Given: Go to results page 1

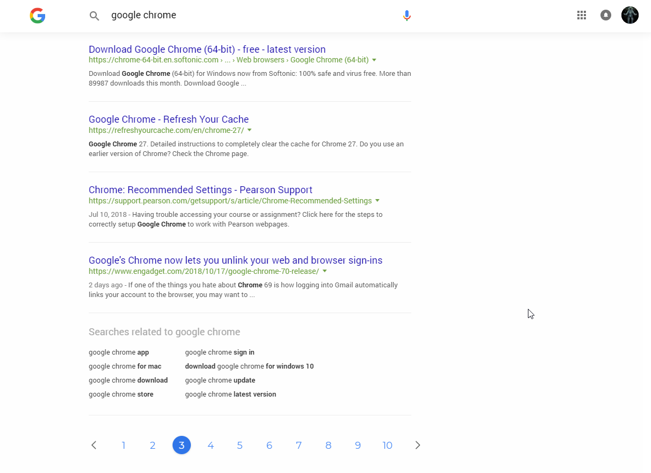Looking at the screenshot, I should [124, 445].
